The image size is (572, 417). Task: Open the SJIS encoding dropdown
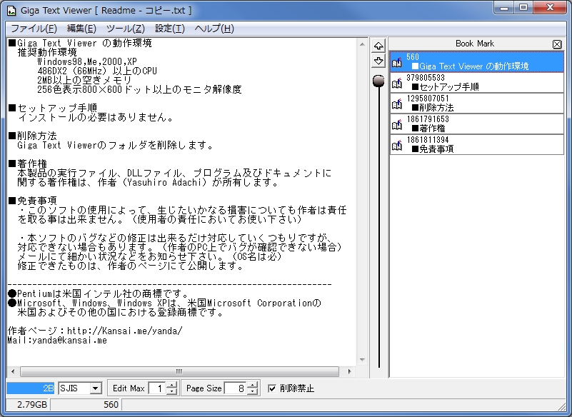click(95, 389)
